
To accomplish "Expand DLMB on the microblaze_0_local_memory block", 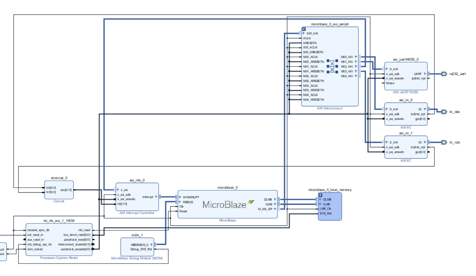I will [x=320, y=199].
